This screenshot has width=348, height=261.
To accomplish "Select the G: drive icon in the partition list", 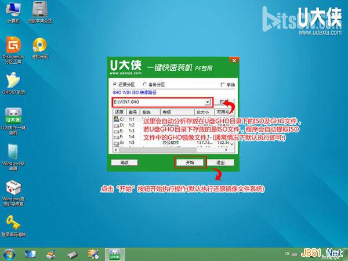I will click(117, 143).
